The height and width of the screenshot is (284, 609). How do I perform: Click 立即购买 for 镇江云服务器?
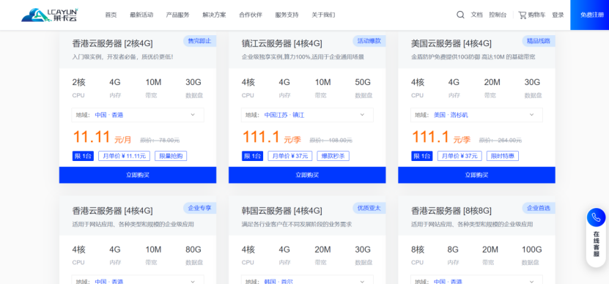click(x=307, y=175)
